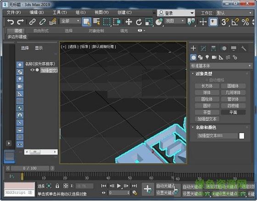Open Hierarchy tab in command panel
The width and height of the screenshot is (257, 202).
[x=213, y=48]
